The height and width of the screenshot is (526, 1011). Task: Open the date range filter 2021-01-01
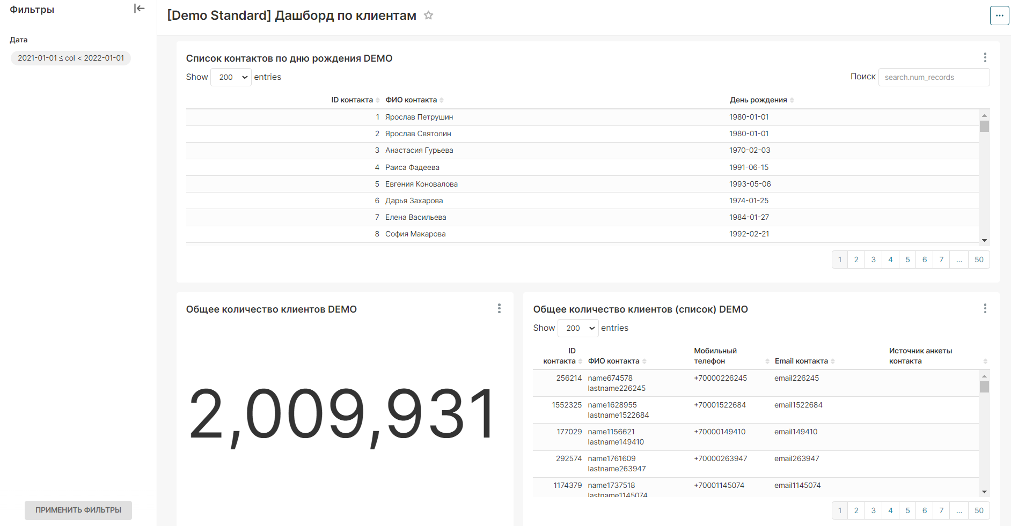click(x=71, y=58)
